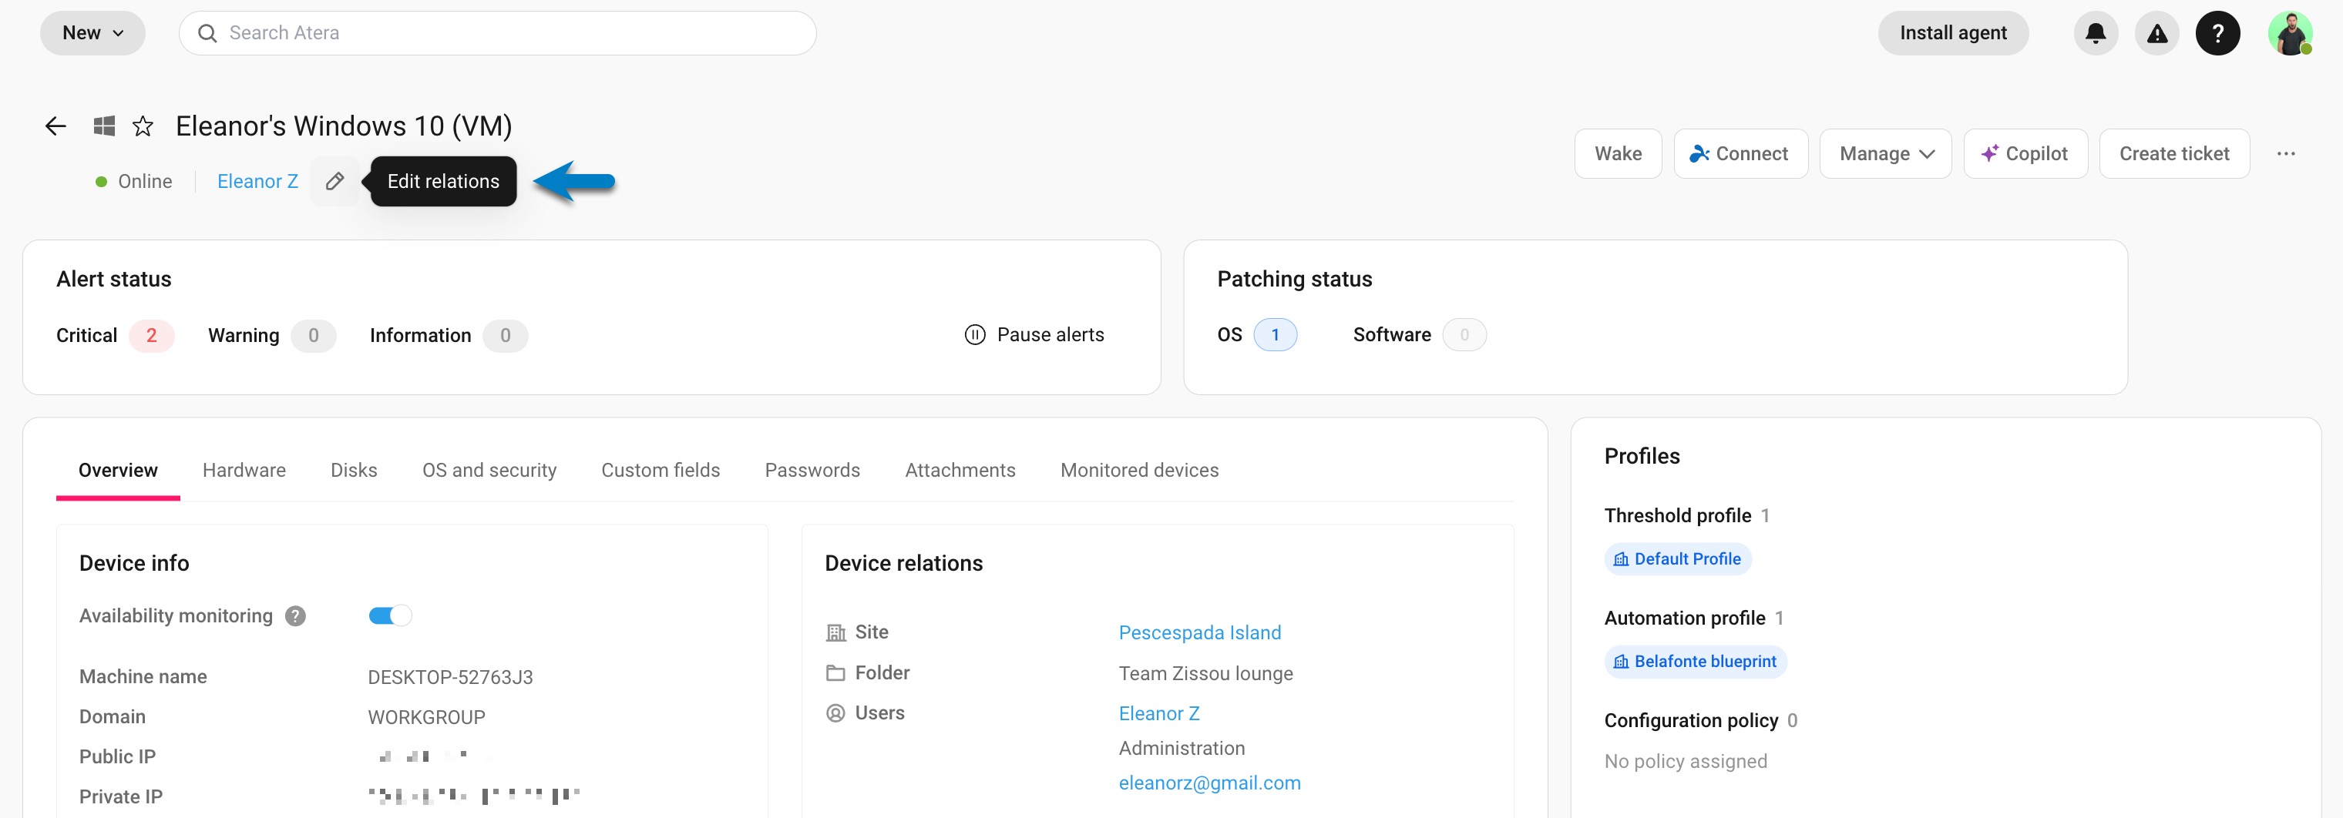This screenshot has height=818, width=2343.
Task: Click the Install agent button
Action: pos(1953,34)
